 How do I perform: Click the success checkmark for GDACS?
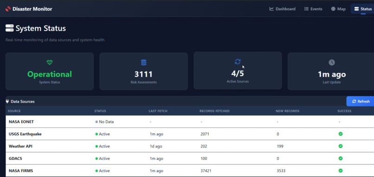(x=341, y=158)
